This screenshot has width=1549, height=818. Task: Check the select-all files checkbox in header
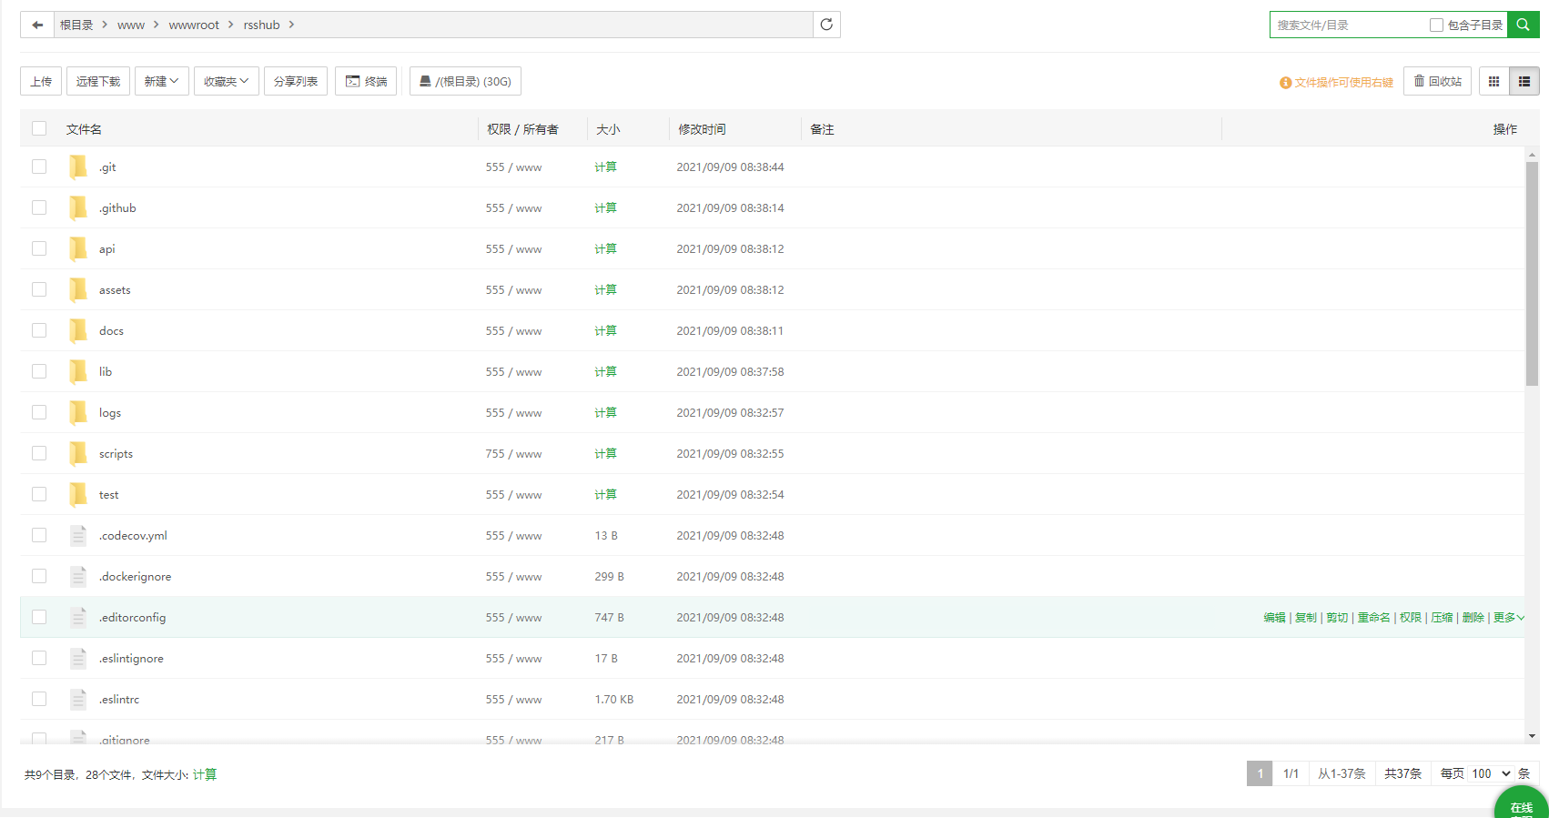click(39, 128)
